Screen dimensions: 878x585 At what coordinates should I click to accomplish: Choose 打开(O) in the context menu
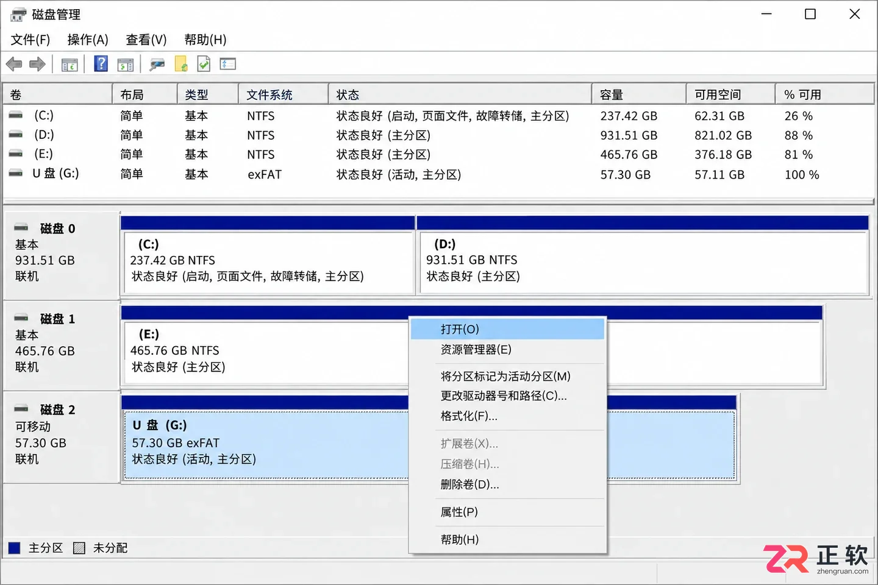[x=507, y=329]
